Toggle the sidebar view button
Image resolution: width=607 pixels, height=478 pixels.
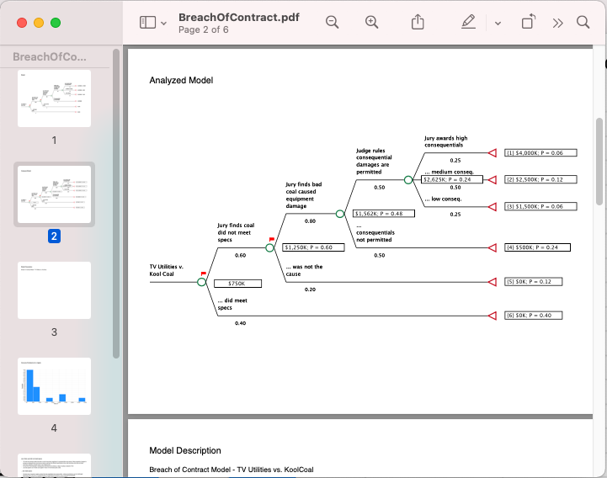tap(147, 23)
